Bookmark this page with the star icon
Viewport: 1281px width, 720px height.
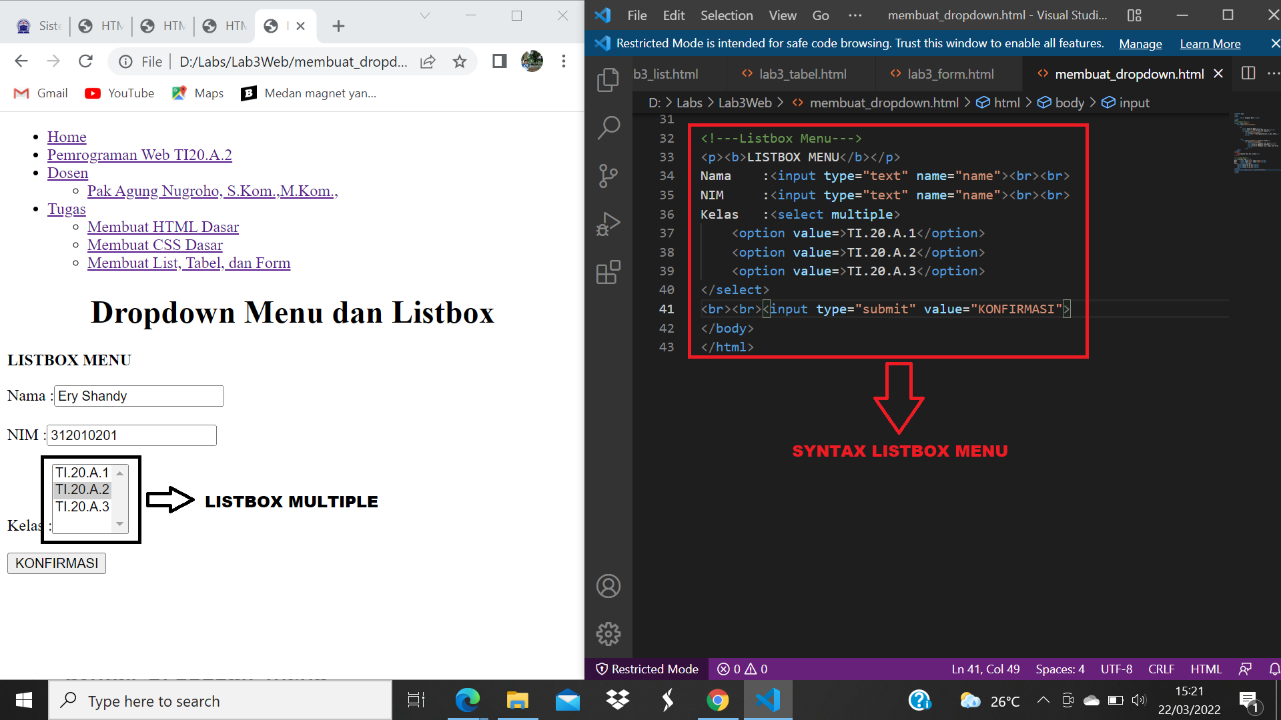tap(460, 62)
